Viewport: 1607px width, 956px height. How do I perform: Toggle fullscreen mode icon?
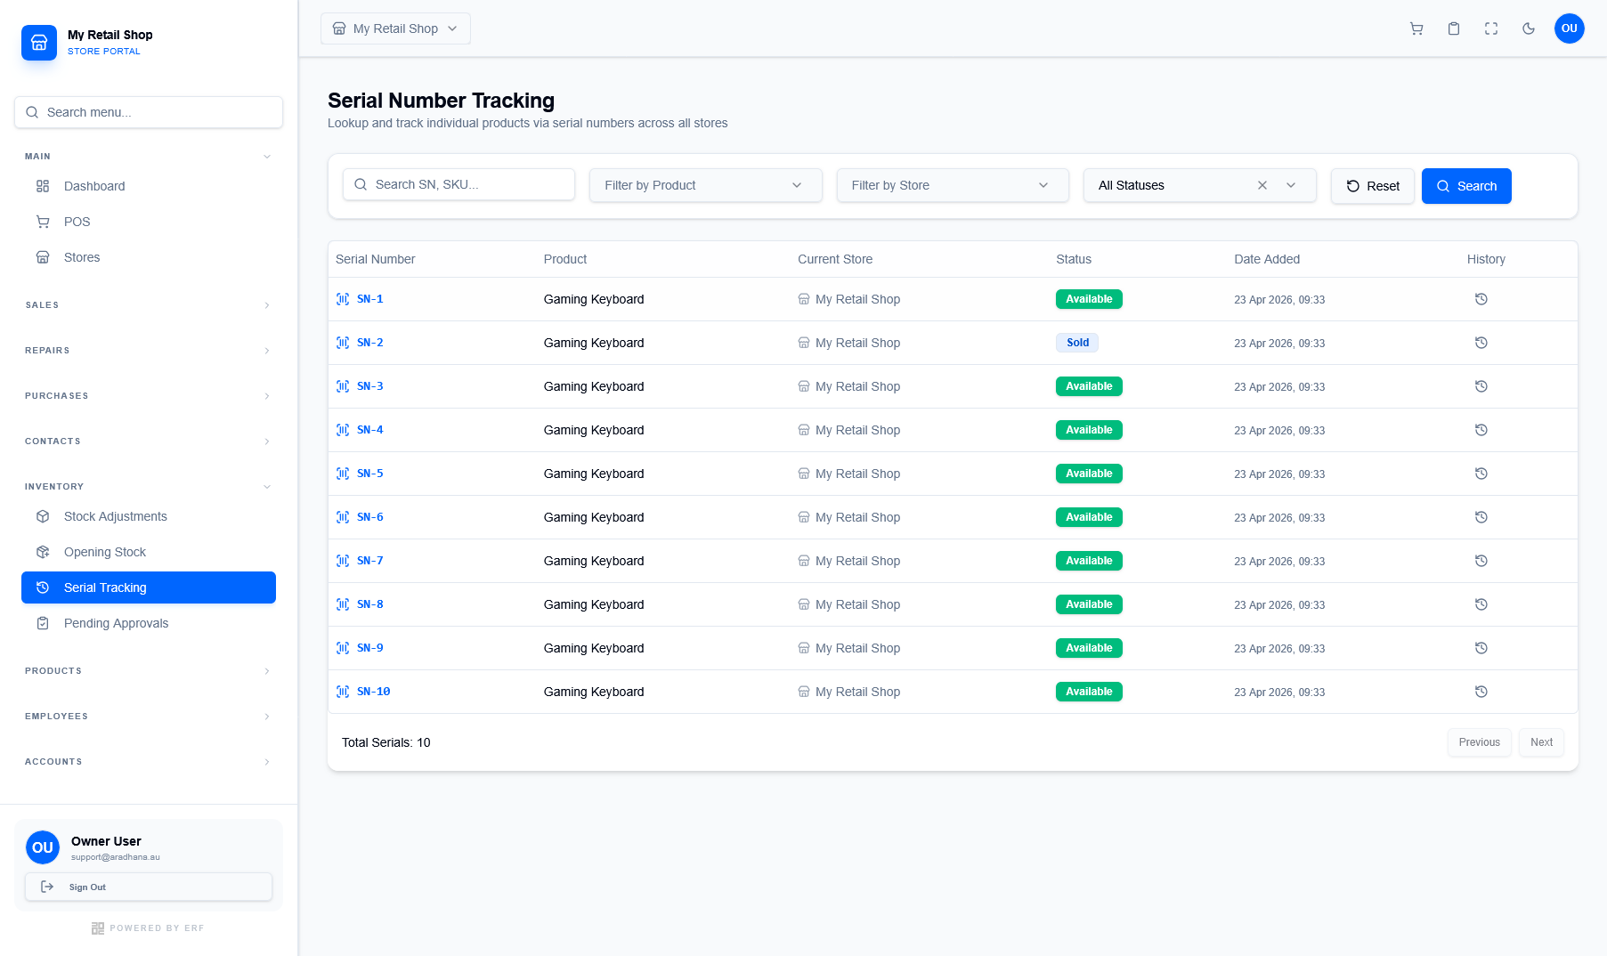[1491, 28]
